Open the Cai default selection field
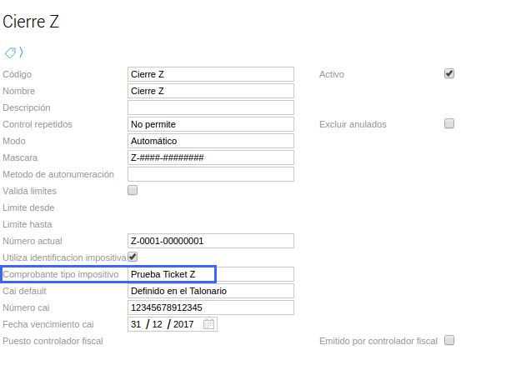Screen dimensions: 516x370 click(x=210, y=291)
